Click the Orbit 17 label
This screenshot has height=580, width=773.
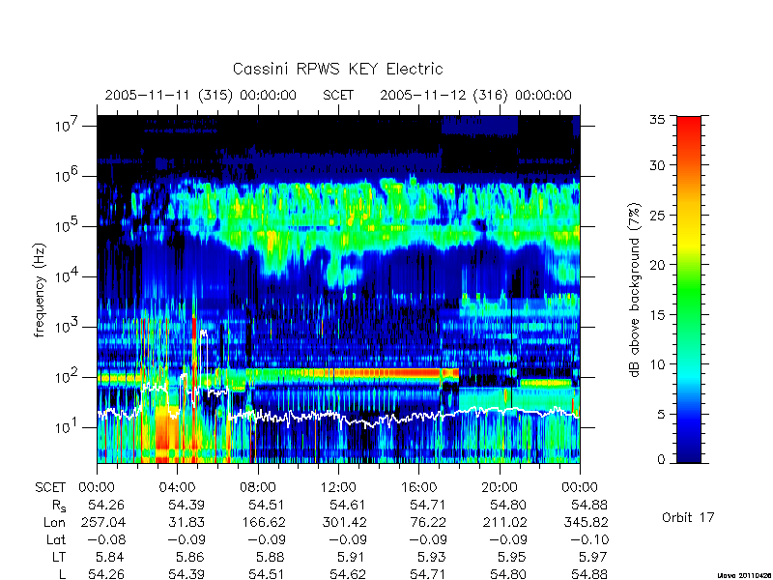[688, 517]
